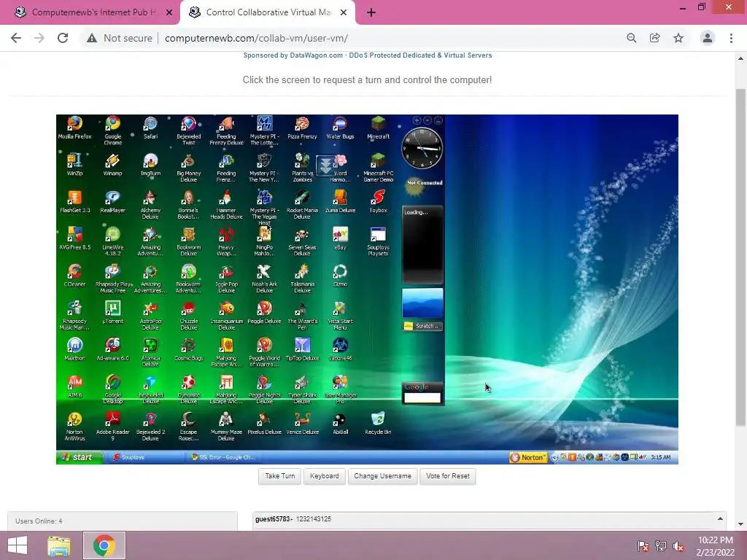Open Bejeweled Twist desktop icon
This screenshot has width=747, height=560.
[189, 130]
